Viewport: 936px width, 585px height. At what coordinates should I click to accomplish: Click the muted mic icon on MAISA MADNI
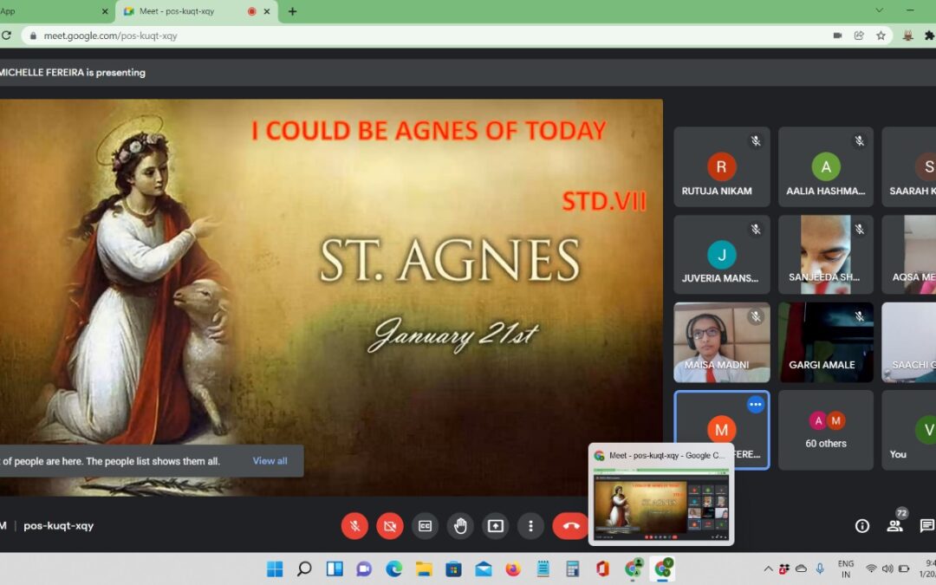tap(756, 317)
